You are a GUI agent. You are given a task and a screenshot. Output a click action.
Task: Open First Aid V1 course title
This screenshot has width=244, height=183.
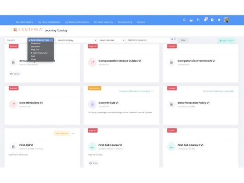click(26, 145)
